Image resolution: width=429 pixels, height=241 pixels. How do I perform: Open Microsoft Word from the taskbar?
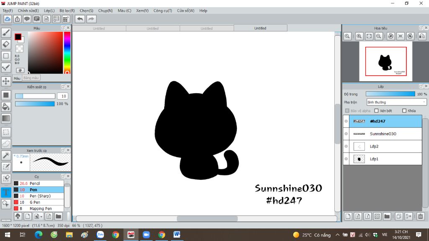coord(177,235)
